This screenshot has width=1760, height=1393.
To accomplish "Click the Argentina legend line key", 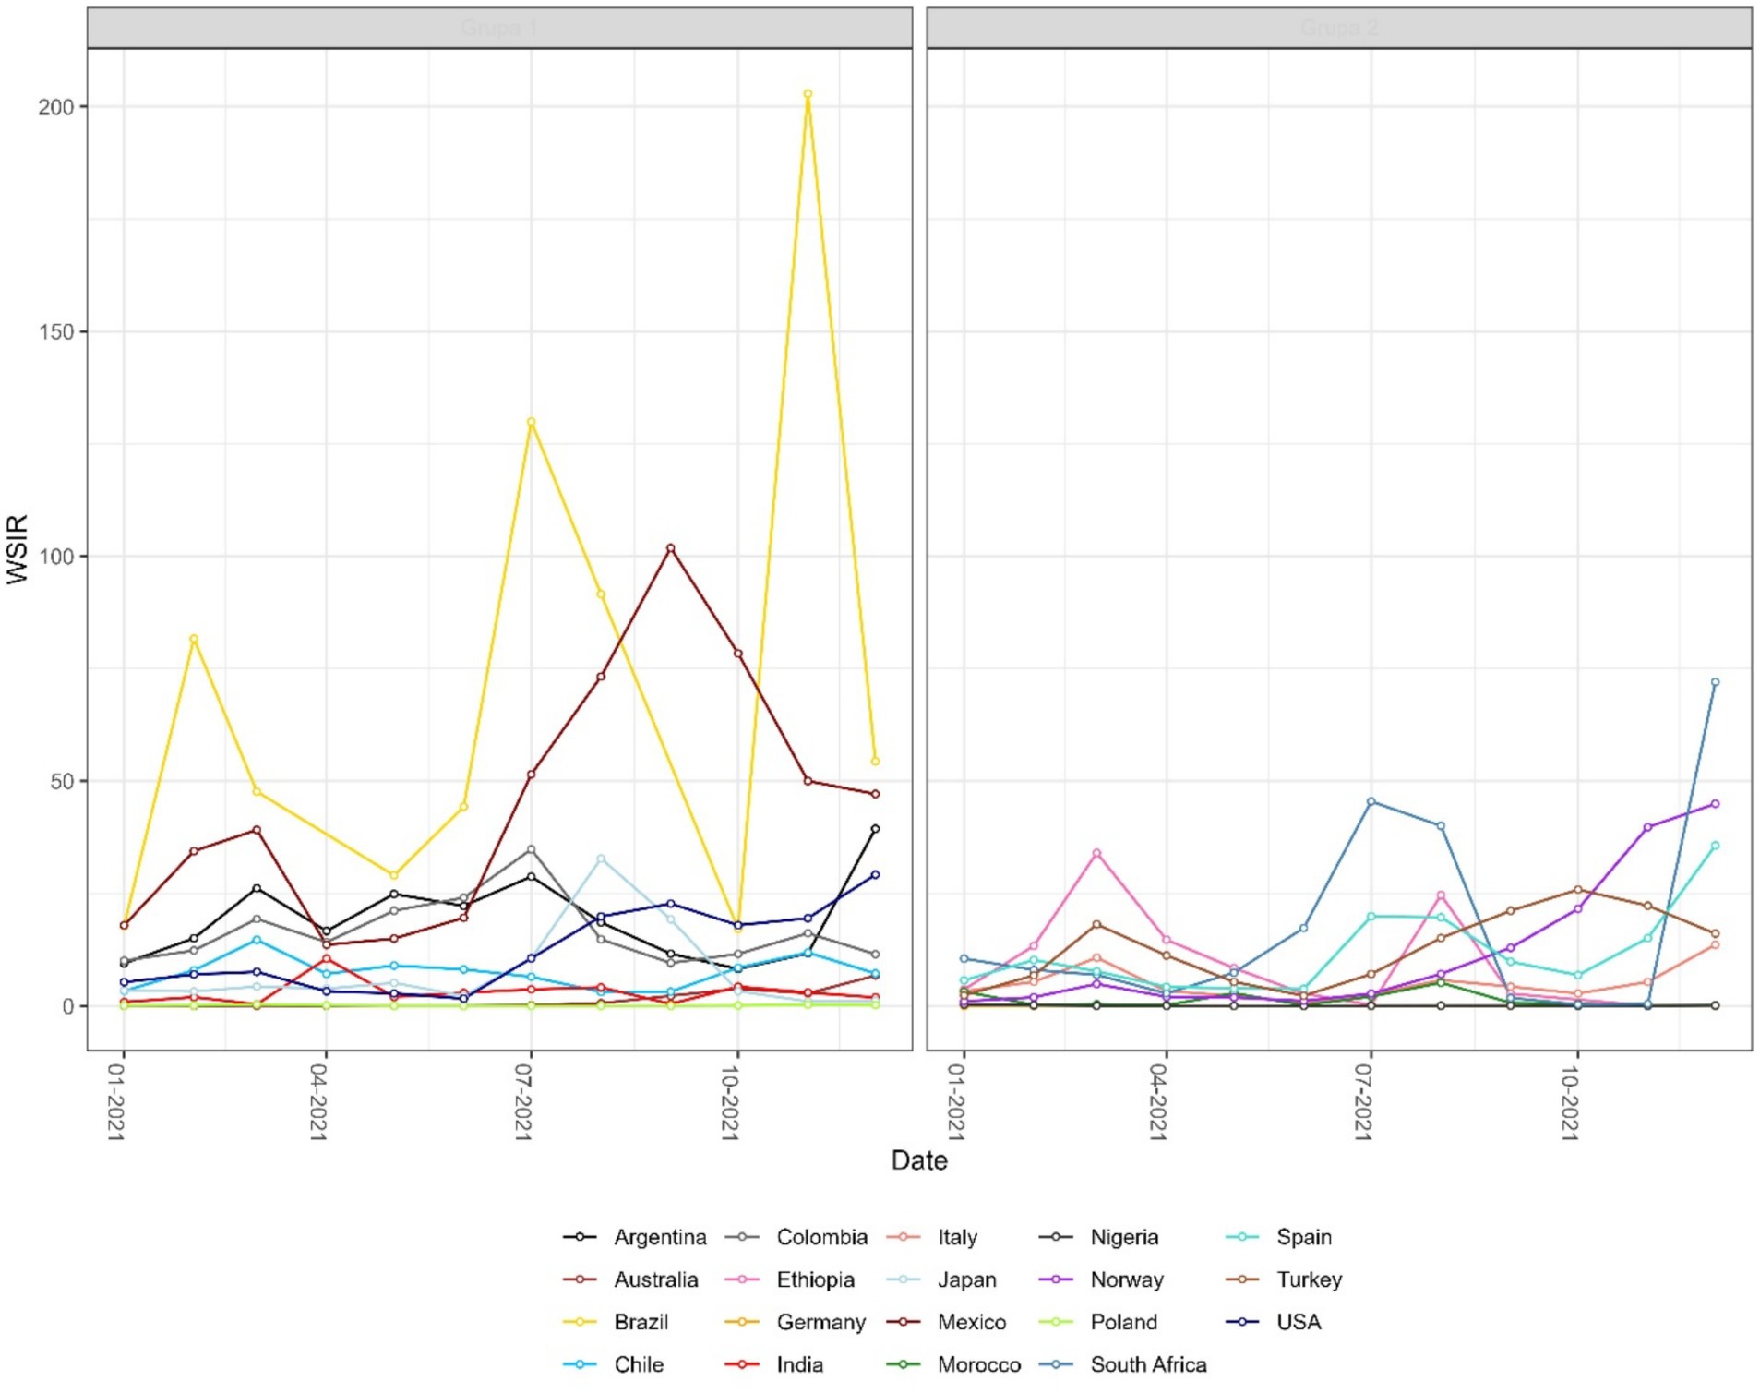I will tap(579, 1237).
